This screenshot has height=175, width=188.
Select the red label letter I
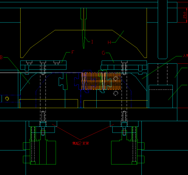(x=92, y=42)
